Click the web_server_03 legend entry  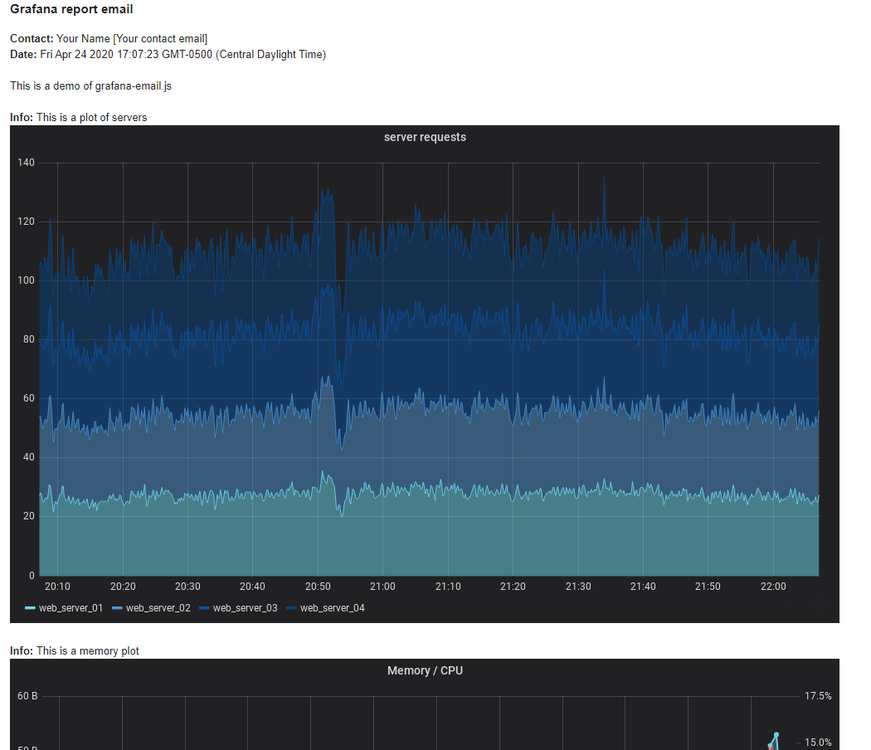[238, 608]
